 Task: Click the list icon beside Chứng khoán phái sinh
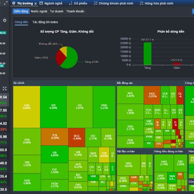coord(95,3)
